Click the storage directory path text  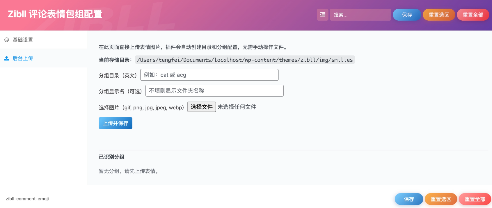[x=245, y=60]
